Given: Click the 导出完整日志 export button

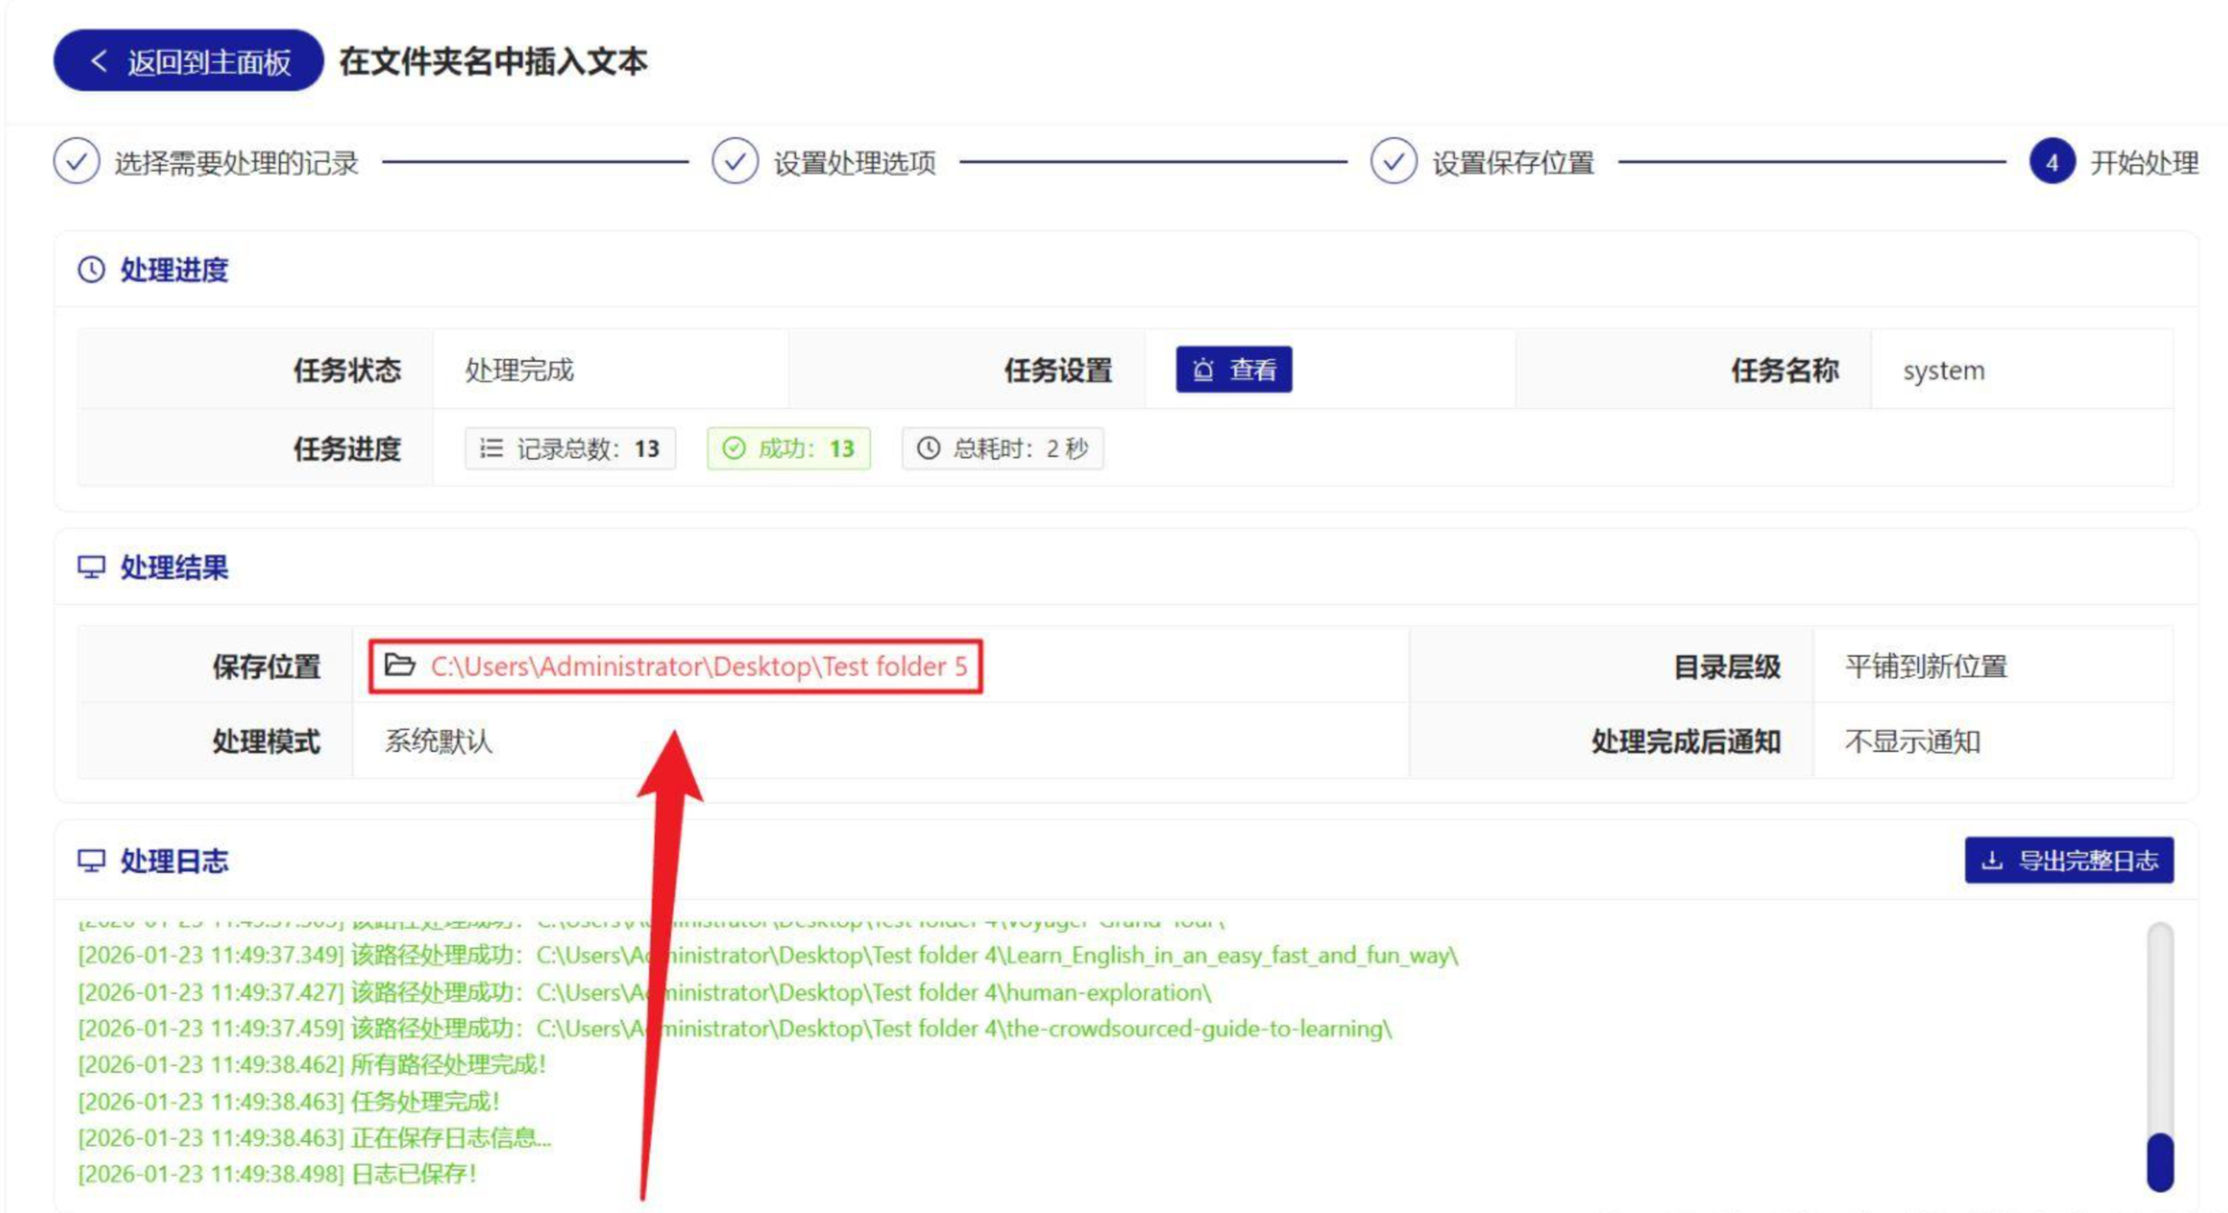Looking at the screenshot, I should click(x=2068, y=861).
